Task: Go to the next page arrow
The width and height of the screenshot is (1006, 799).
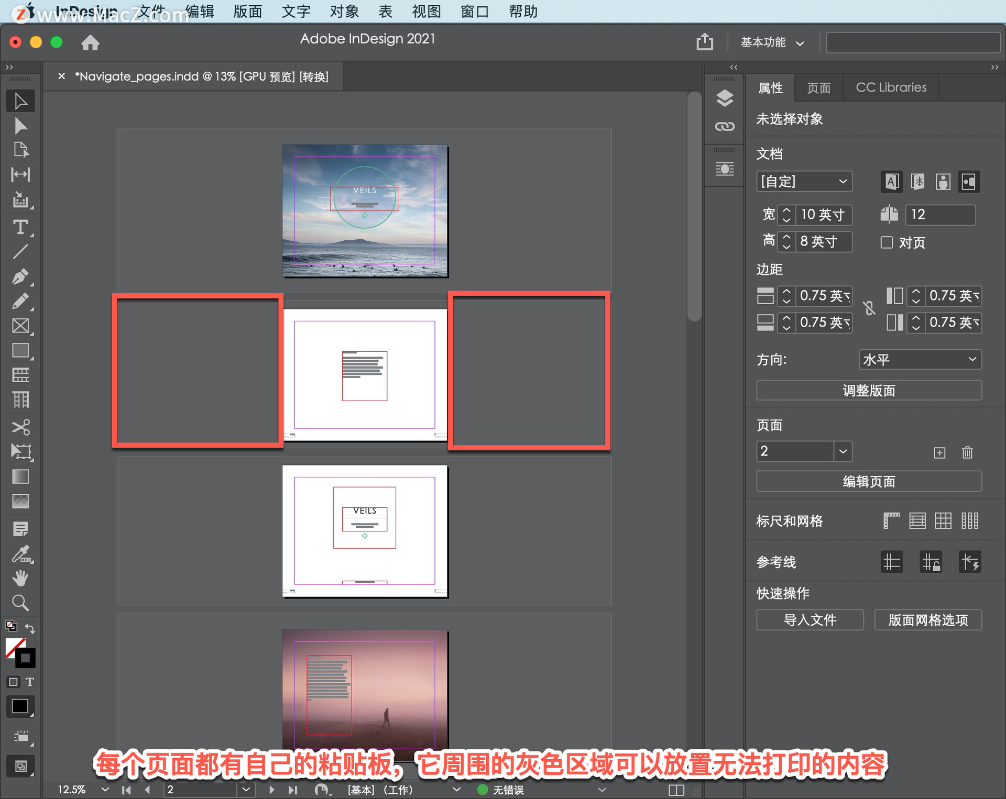Action: click(271, 790)
